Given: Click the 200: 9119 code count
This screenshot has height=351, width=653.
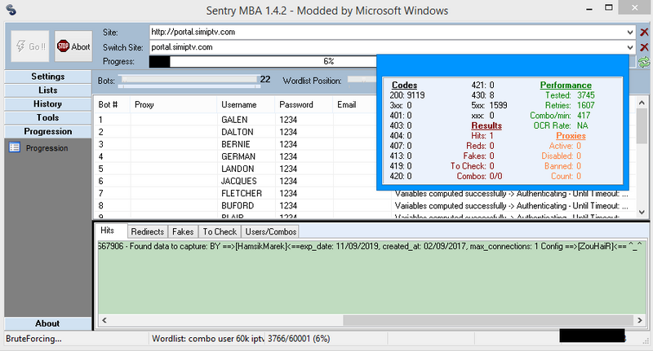Looking at the screenshot, I should (407, 95).
